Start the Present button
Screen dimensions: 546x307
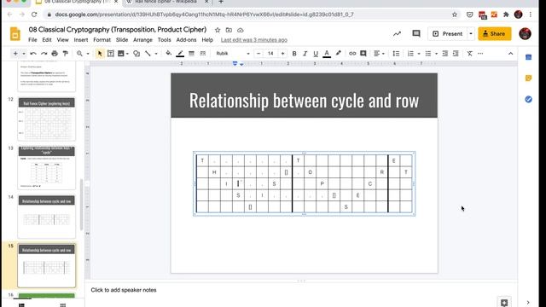[447, 34]
